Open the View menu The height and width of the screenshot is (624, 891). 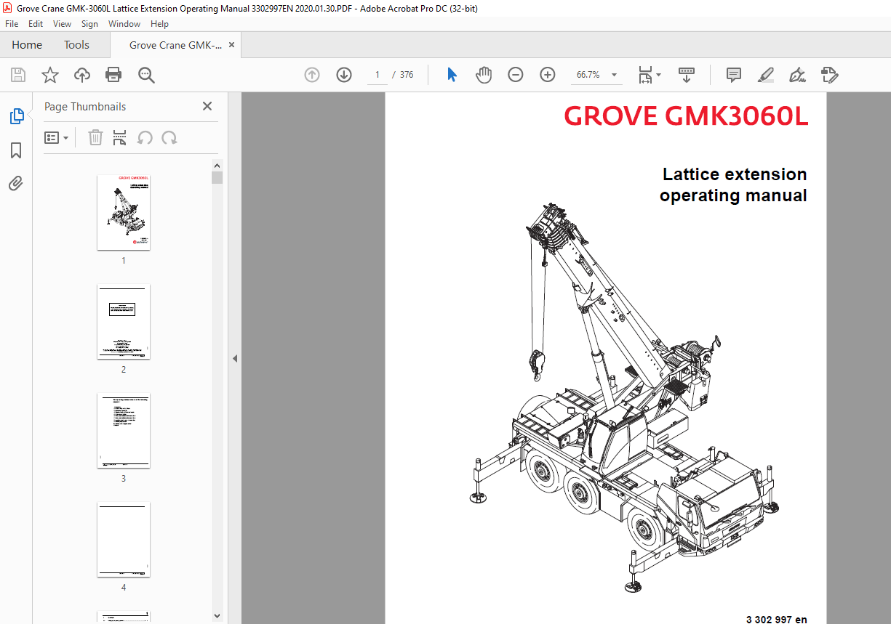[x=62, y=24]
